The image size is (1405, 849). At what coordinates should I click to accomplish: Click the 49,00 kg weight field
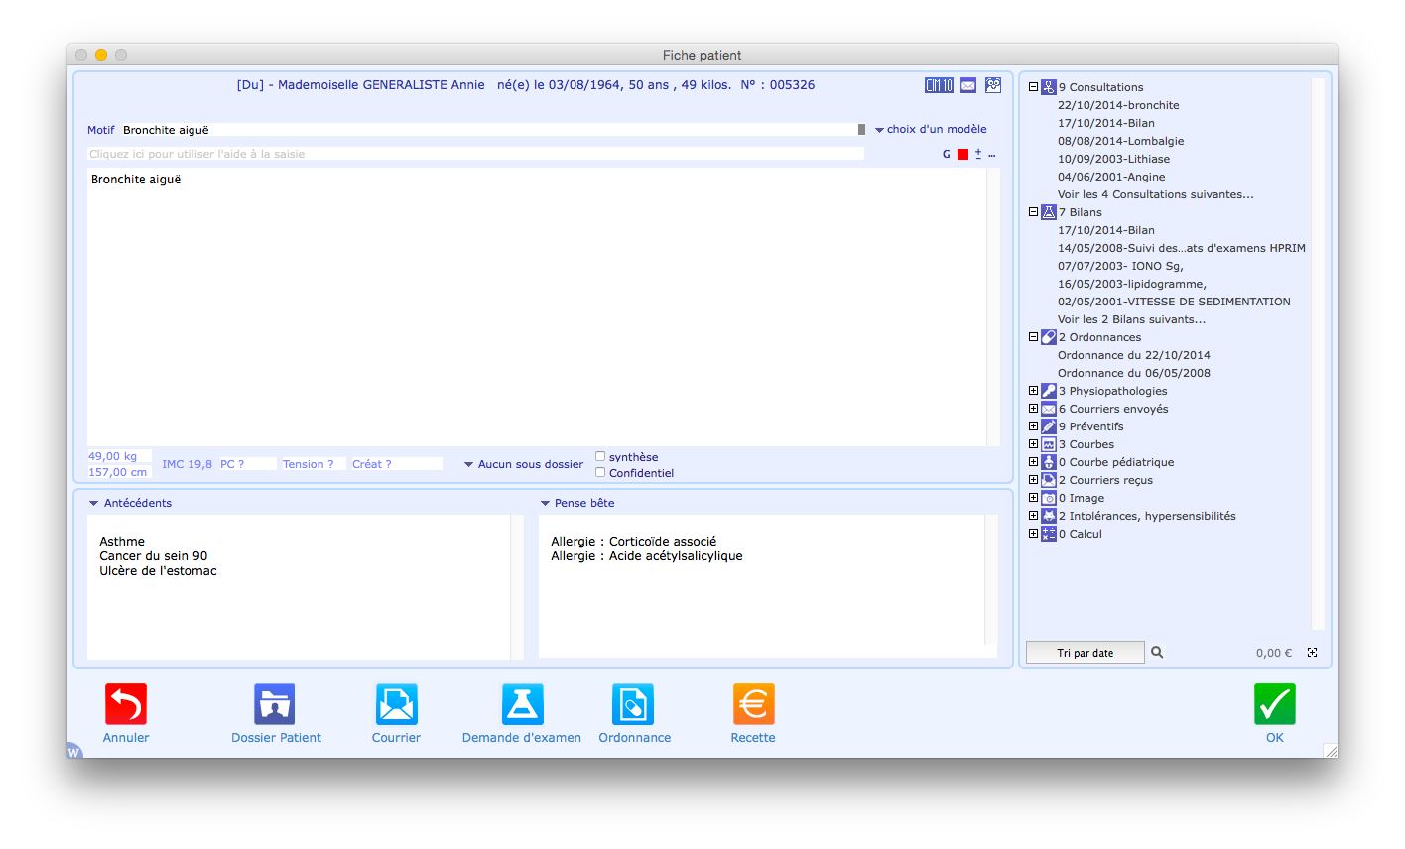[119, 456]
